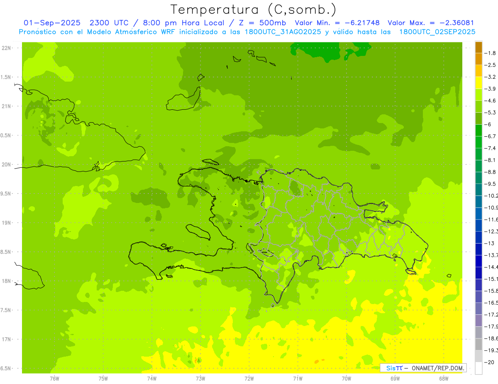The image size is (498, 384).
Task: Click the '70W' longitude label
Action: [x=347, y=379]
